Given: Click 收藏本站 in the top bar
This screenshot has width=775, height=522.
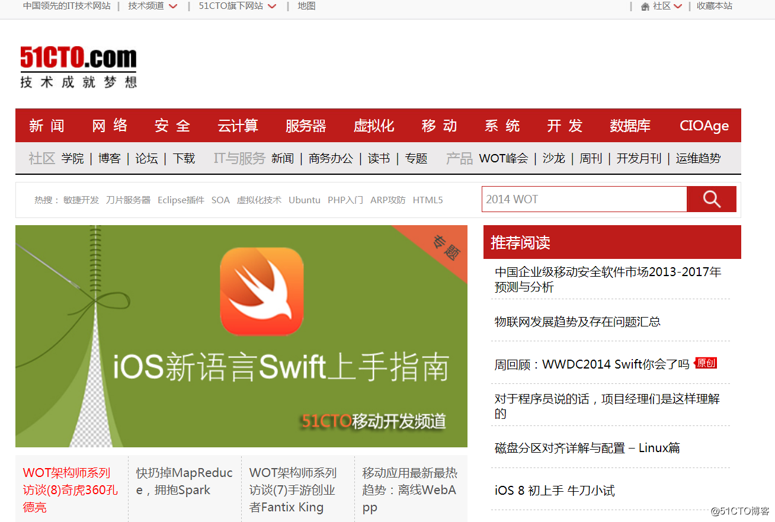Looking at the screenshot, I should click(714, 6).
